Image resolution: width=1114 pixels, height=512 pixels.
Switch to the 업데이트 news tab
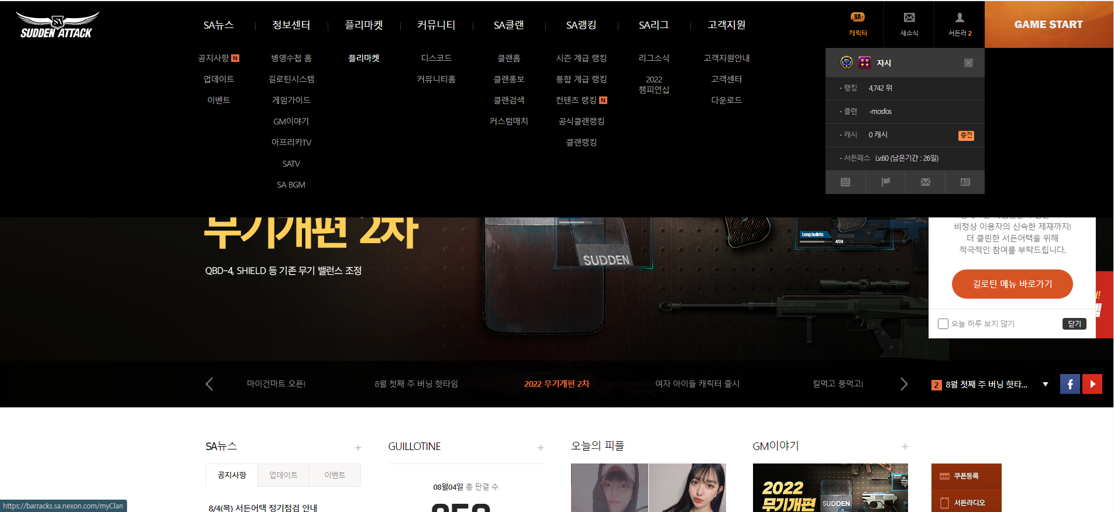tap(283, 475)
